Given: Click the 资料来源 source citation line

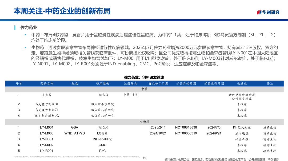Looking at the screenshot, I should [222, 159].
